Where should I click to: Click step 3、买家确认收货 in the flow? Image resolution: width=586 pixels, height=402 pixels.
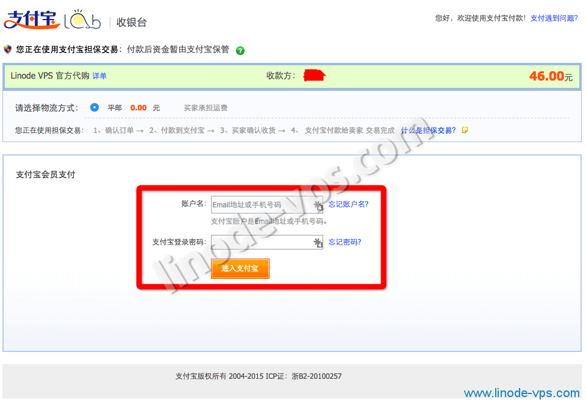[248, 130]
